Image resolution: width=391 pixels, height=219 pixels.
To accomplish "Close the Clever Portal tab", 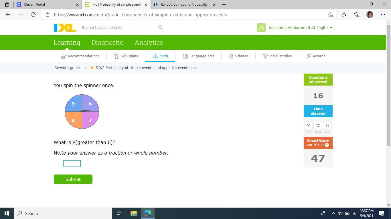I will [x=77, y=5].
